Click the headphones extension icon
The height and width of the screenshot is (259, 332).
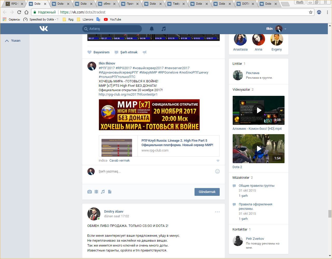pos(319,12)
